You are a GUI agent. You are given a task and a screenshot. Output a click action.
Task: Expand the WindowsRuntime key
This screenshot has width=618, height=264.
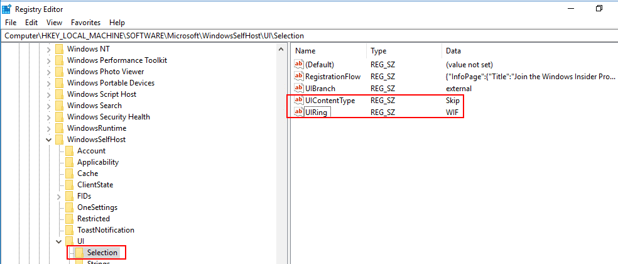(48, 128)
